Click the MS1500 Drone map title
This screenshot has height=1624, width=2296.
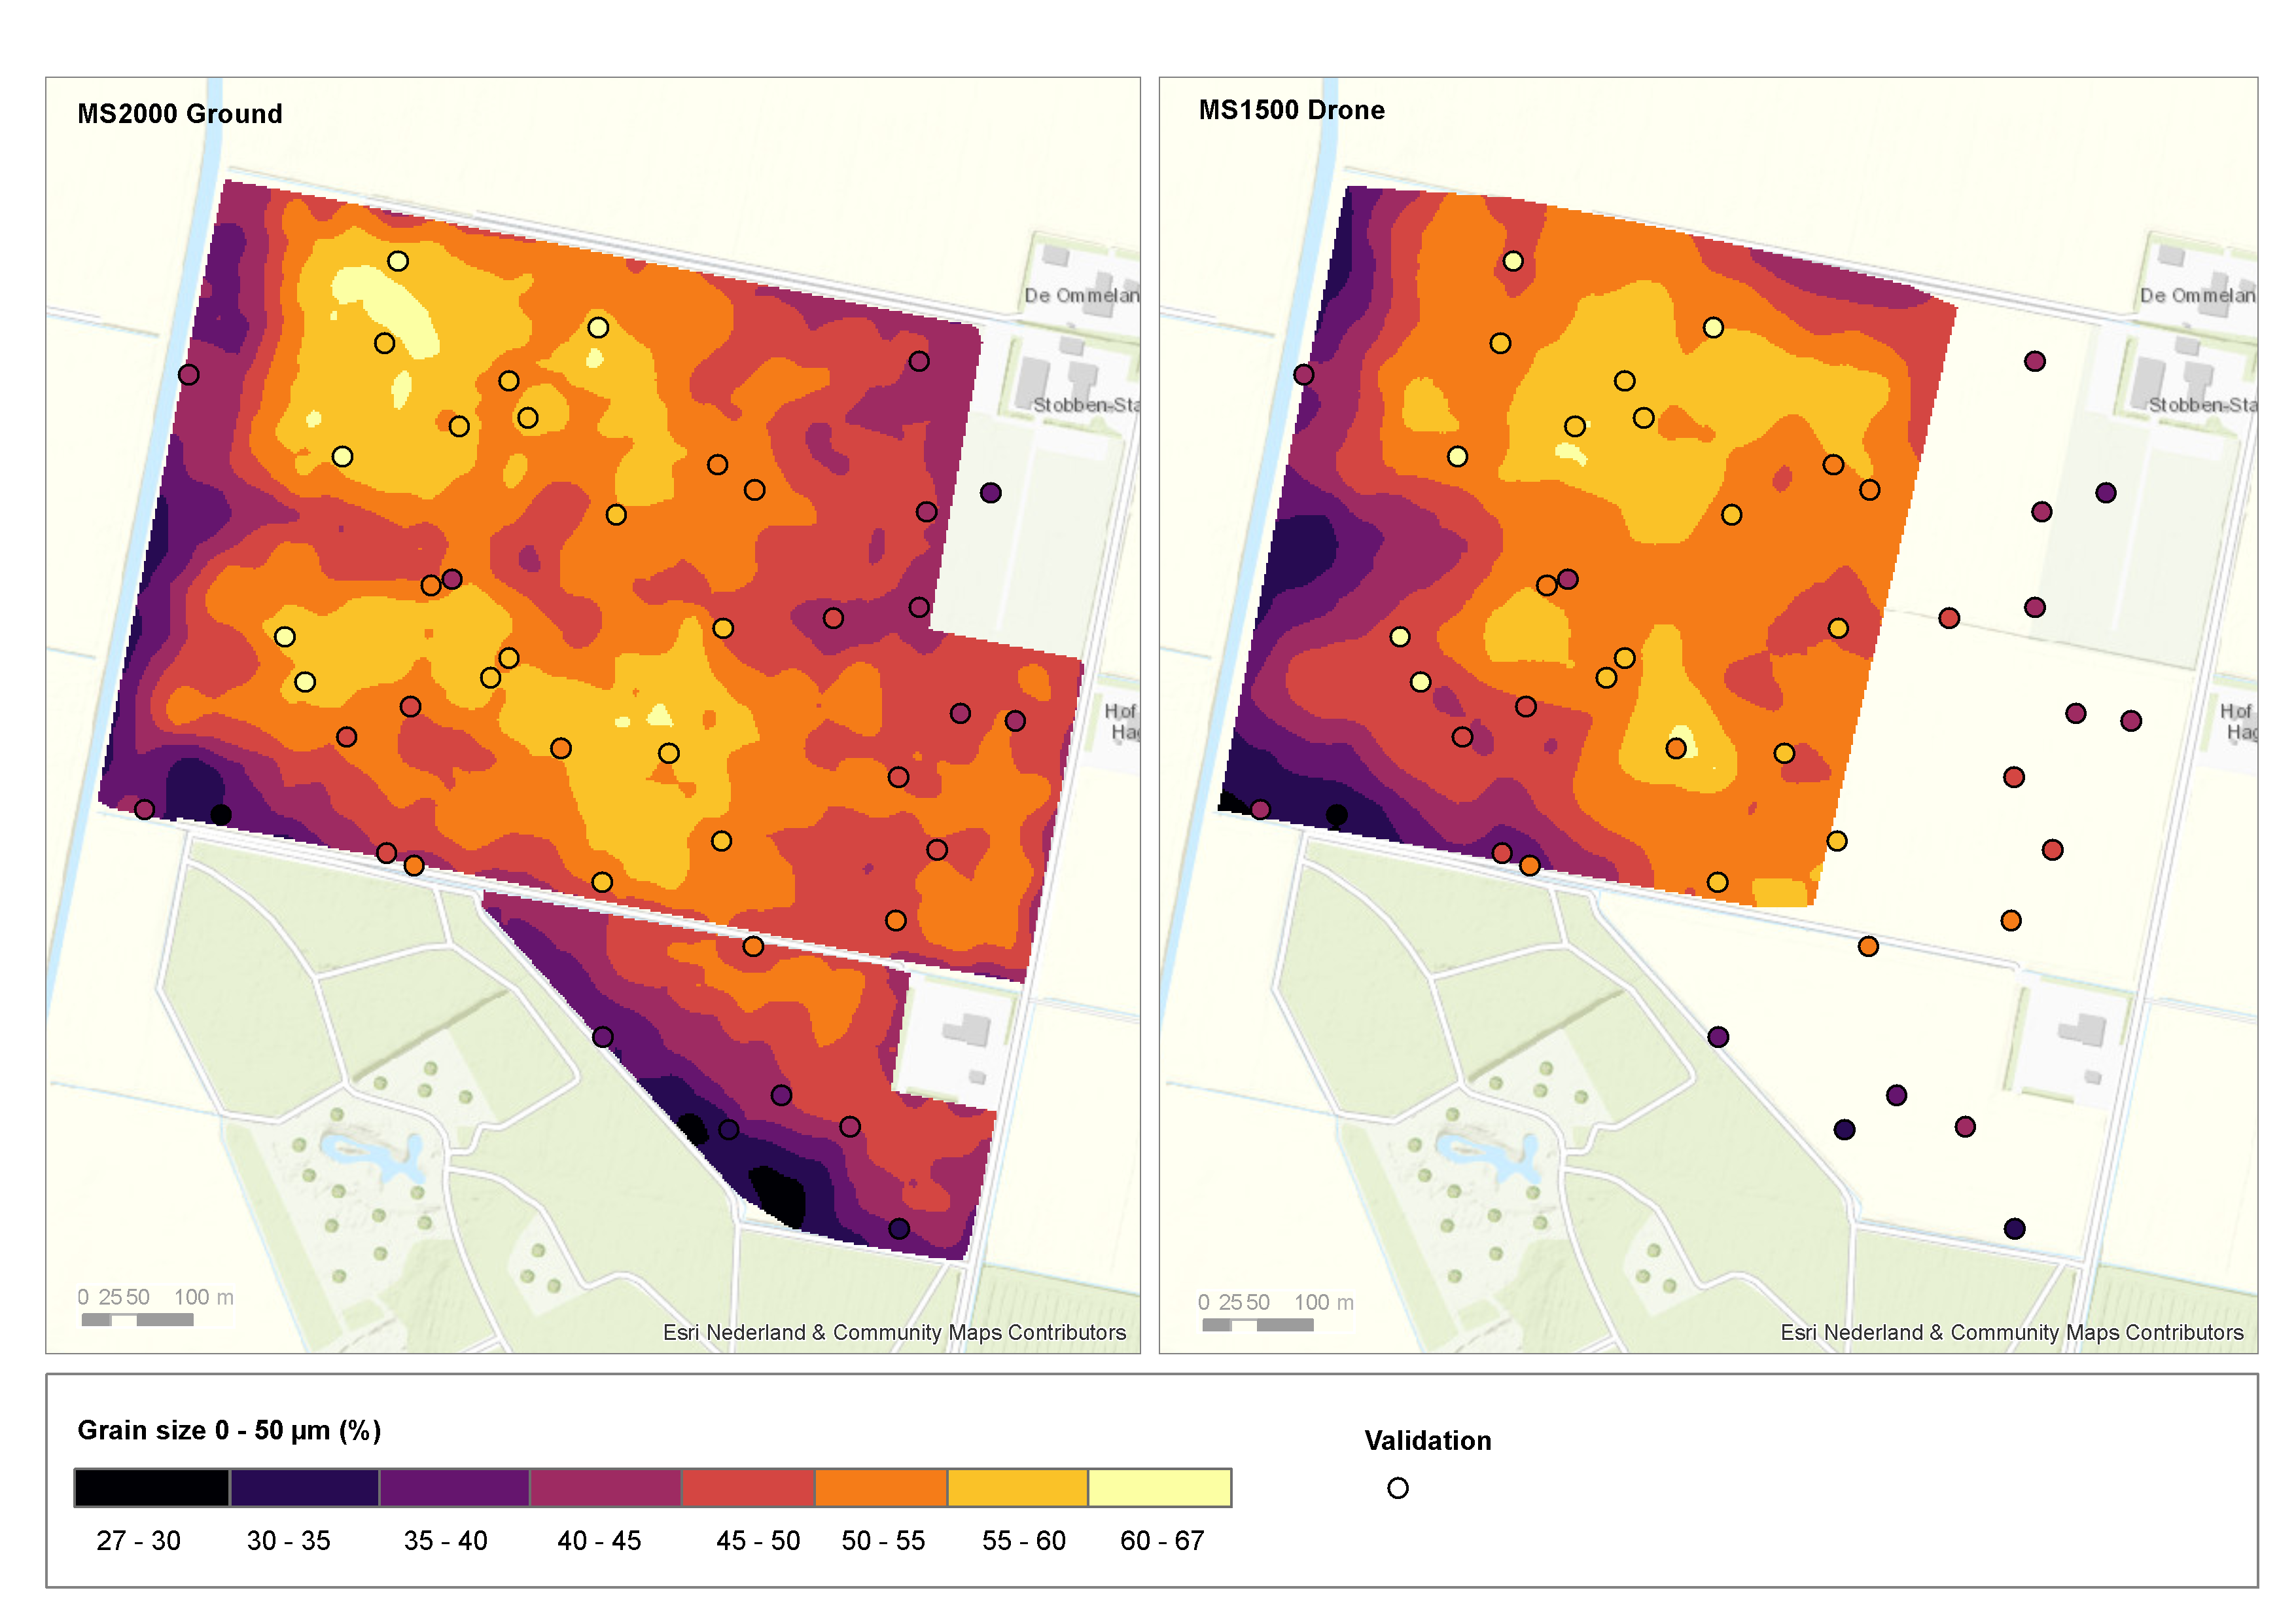pyautogui.click(x=1291, y=110)
